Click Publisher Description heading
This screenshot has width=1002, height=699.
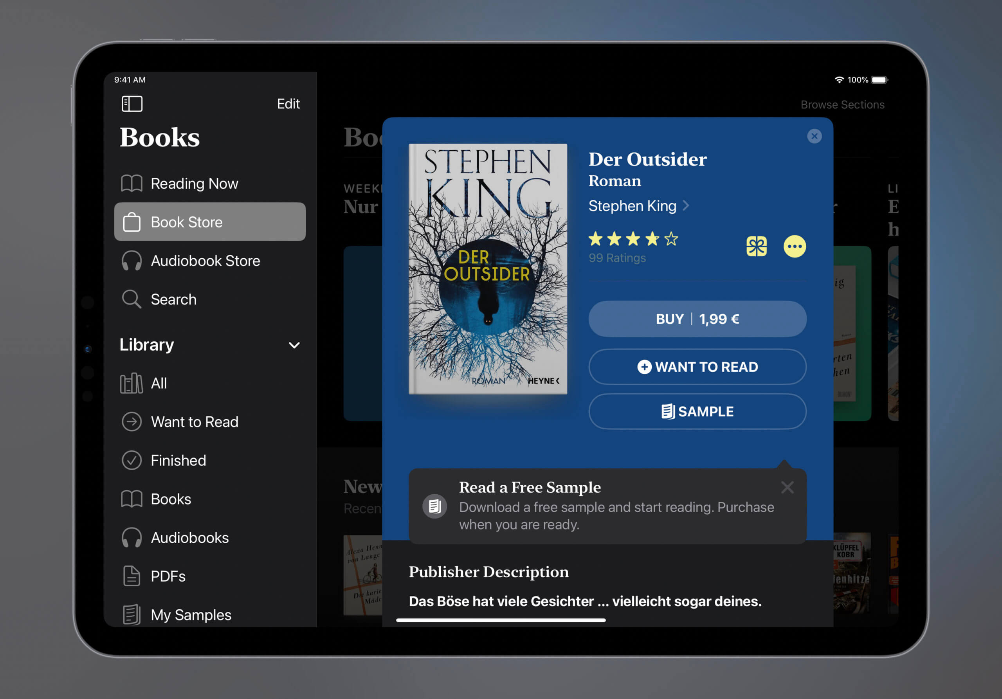click(x=489, y=572)
